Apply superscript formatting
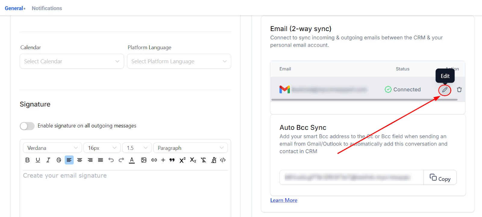This screenshot has height=217, width=482. click(x=183, y=160)
